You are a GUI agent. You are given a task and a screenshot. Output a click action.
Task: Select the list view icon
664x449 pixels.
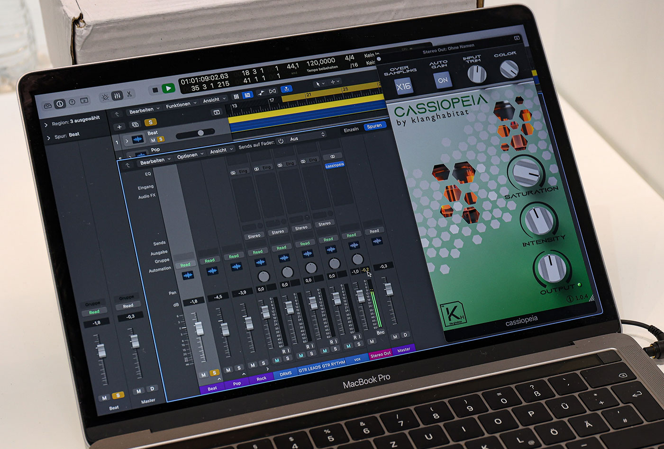[x=247, y=95]
